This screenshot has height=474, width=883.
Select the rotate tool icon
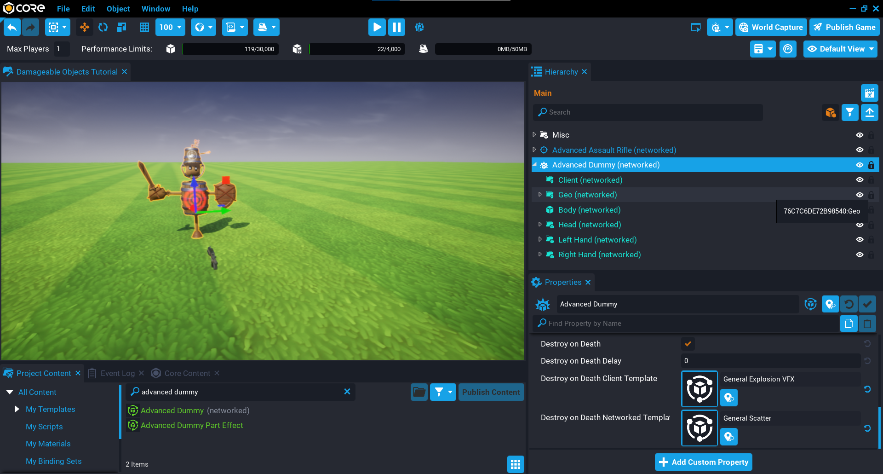click(103, 27)
